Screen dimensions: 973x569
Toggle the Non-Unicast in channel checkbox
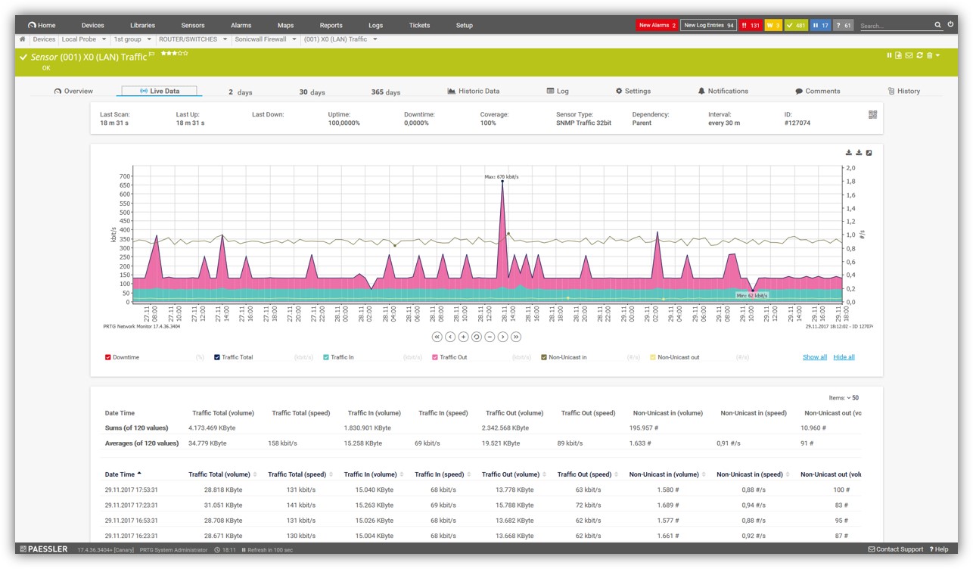(x=544, y=357)
